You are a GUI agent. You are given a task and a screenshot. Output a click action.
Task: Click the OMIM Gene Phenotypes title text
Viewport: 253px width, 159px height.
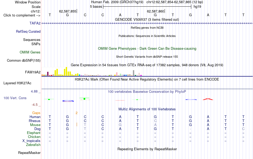pos(147,49)
